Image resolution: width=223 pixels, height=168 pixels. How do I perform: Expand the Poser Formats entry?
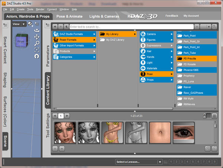coord(74,40)
